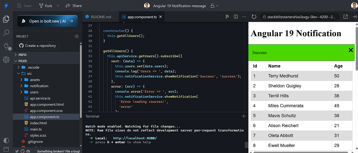Screen dimensions: 358x153
Task: Switch to the README.md tab
Action: click(100, 16)
